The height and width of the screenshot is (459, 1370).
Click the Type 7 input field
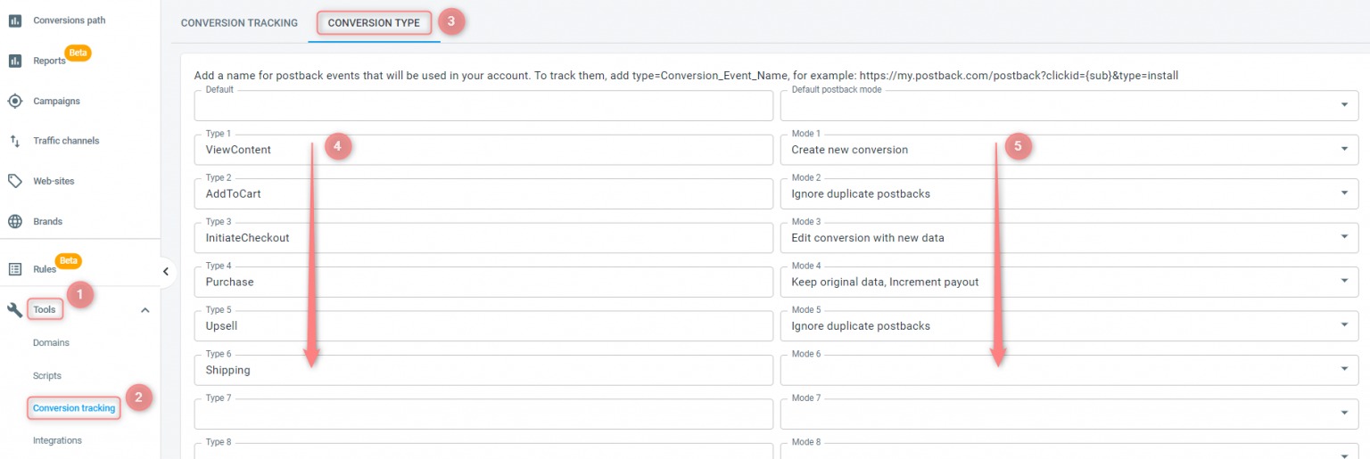click(483, 414)
